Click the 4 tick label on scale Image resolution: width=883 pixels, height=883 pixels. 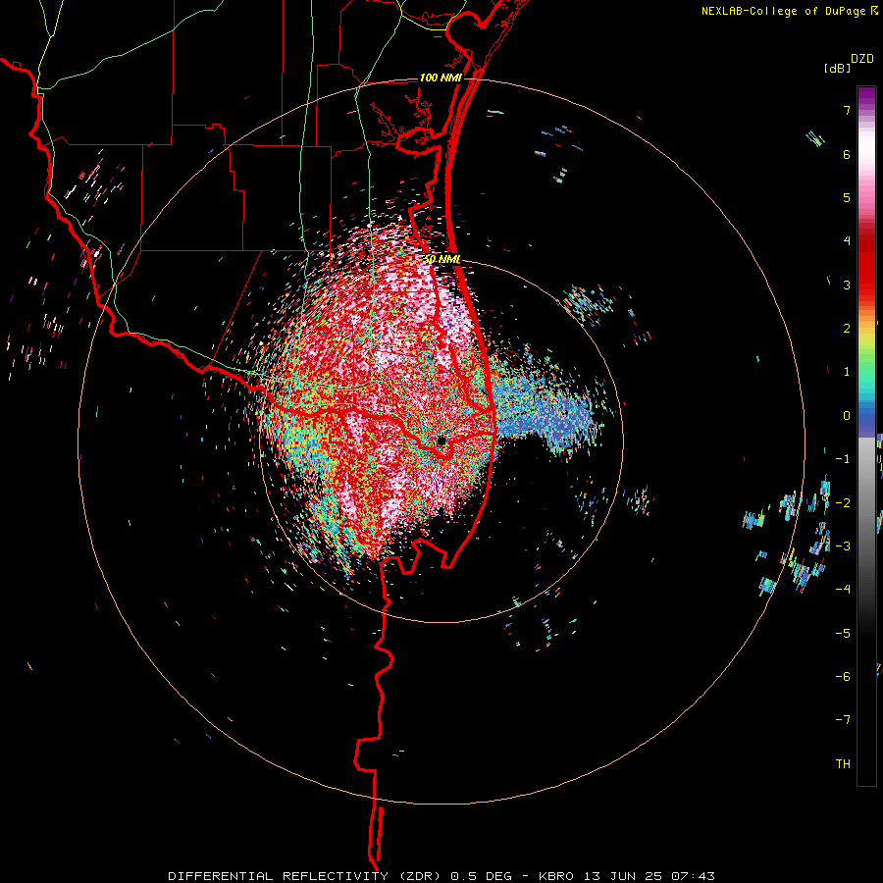[x=847, y=241]
